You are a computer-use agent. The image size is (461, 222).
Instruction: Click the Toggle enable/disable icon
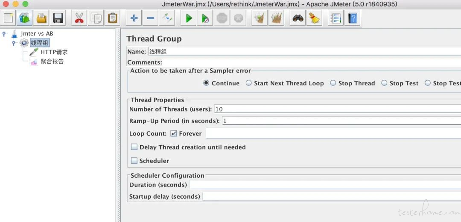[167, 18]
